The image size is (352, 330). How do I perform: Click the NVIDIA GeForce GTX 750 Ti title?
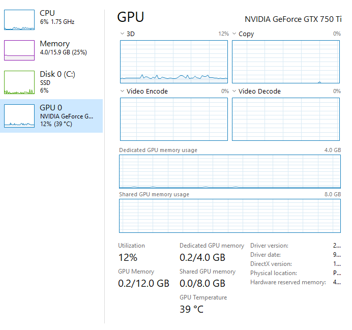tap(293, 19)
